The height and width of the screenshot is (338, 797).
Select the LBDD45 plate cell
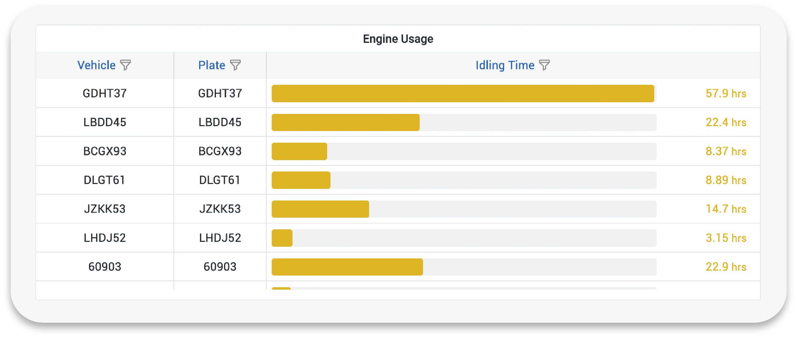pos(220,122)
